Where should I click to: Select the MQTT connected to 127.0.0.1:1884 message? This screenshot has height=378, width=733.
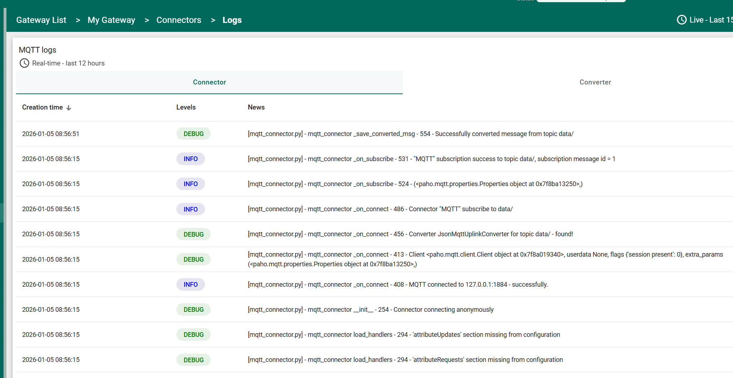click(x=397, y=285)
